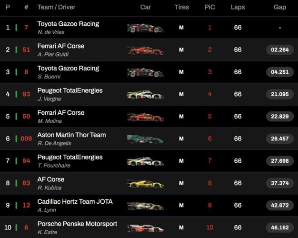
Task: Click the 26.457 gap badge
Action: (280, 139)
